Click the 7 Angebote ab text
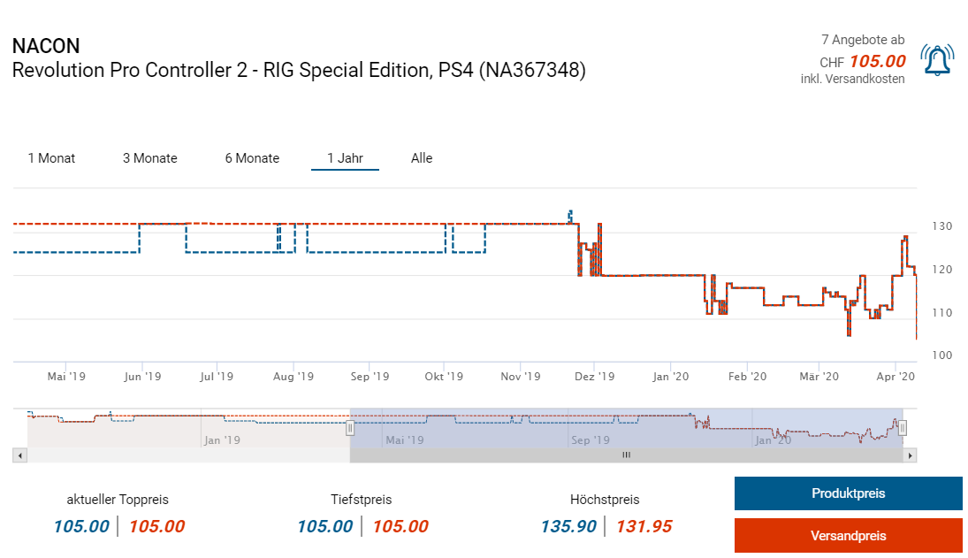 coord(863,40)
